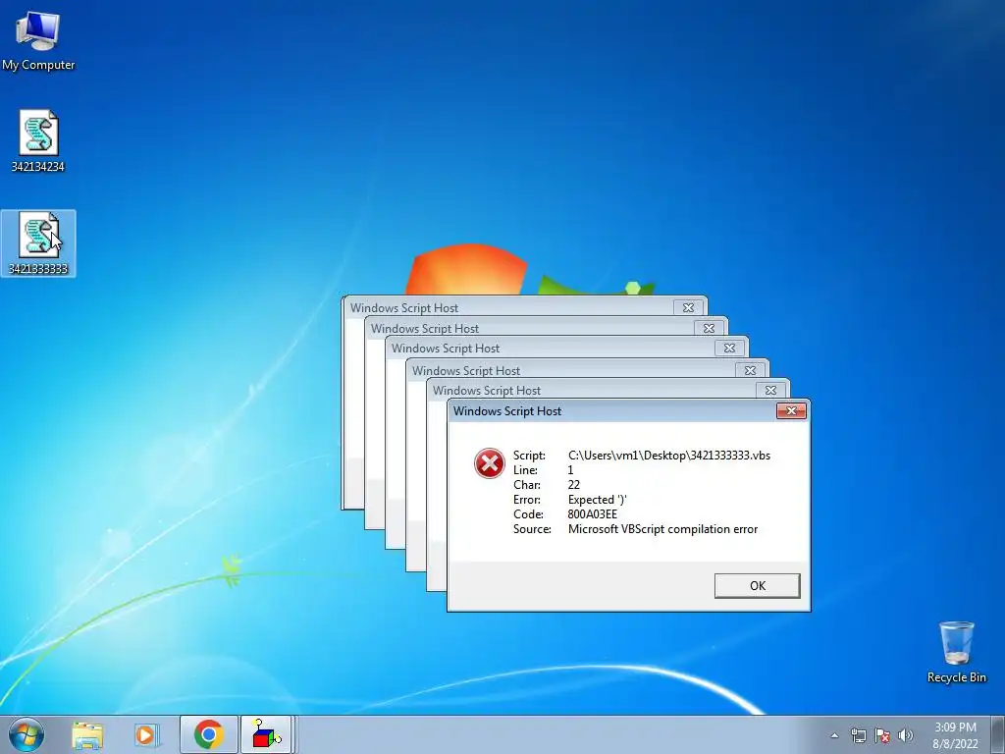Image resolution: width=1005 pixels, height=754 pixels.
Task: Close the third Windows Script Host window from the back
Action: 729,349
